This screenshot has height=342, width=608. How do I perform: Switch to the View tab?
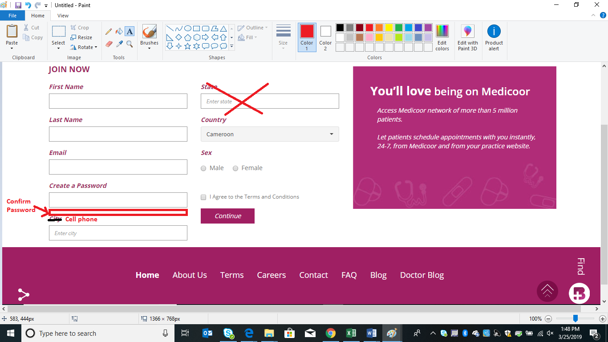click(x=63, y=16)
